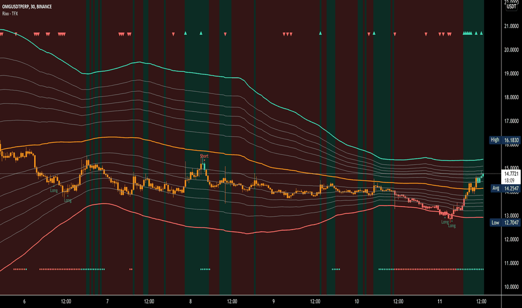Click the 11.0000 price axis value
The height and width of the screenshot is (308, 522).
pyautogui.click(x=511, y=263)
